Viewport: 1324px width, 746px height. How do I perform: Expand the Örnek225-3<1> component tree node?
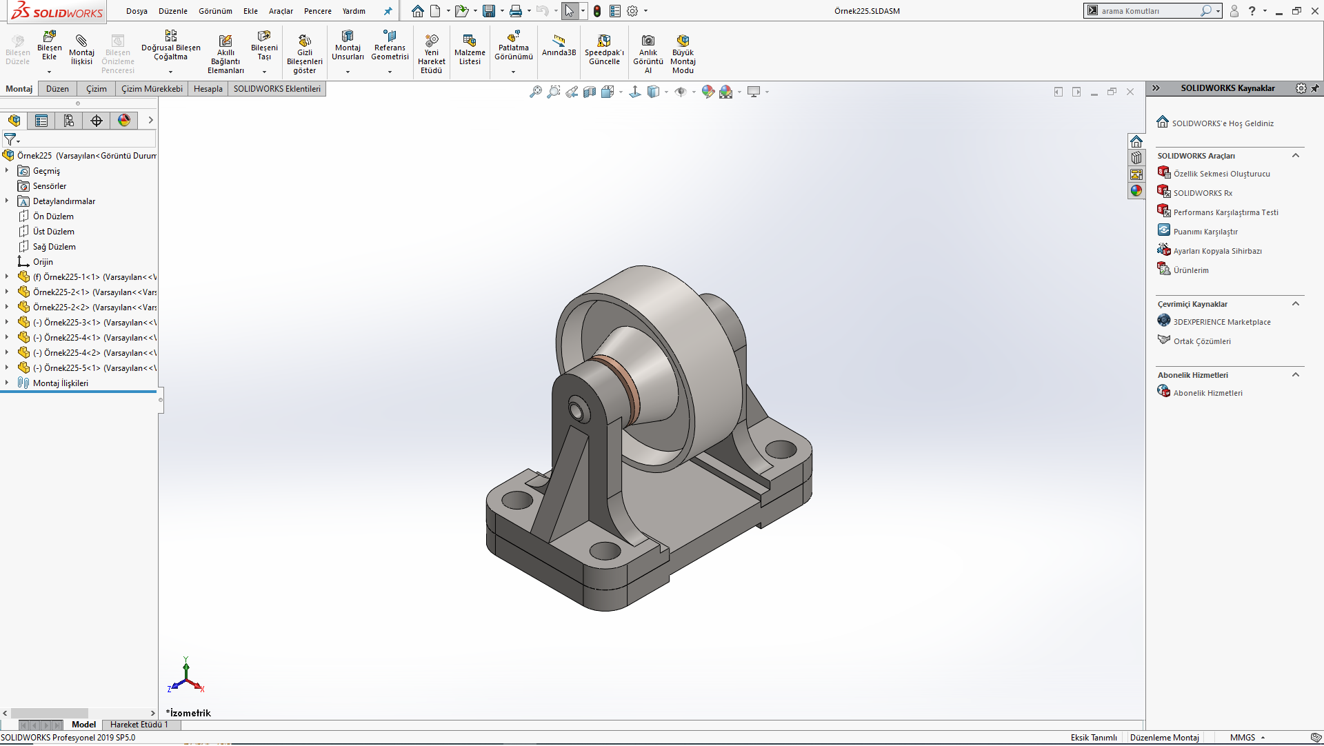coord(7,322)
